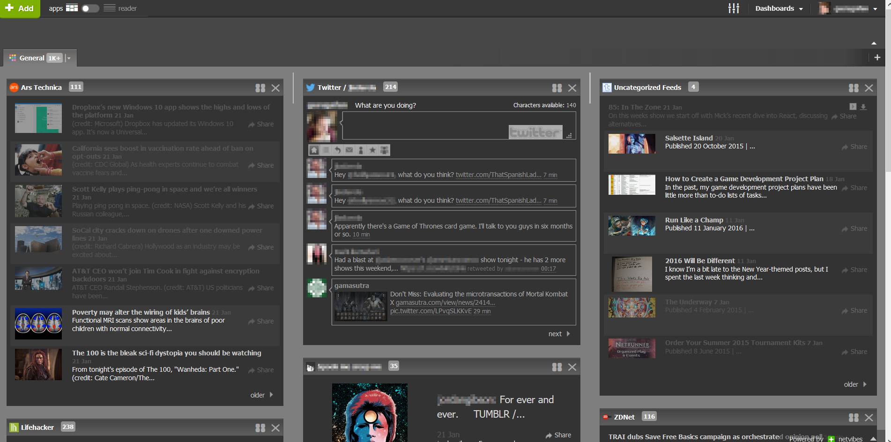Viewport: 891px width, 442px height.
Task: Expand the General tab dropdown arrow
Action: tap(68, 58)
